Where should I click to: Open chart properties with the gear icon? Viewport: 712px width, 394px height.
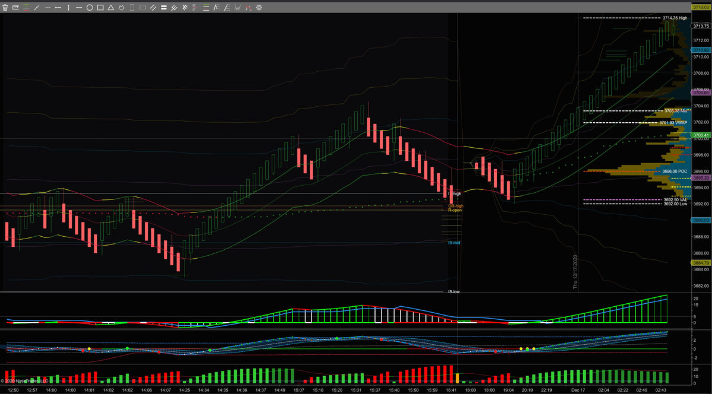(x=259, y=7)
